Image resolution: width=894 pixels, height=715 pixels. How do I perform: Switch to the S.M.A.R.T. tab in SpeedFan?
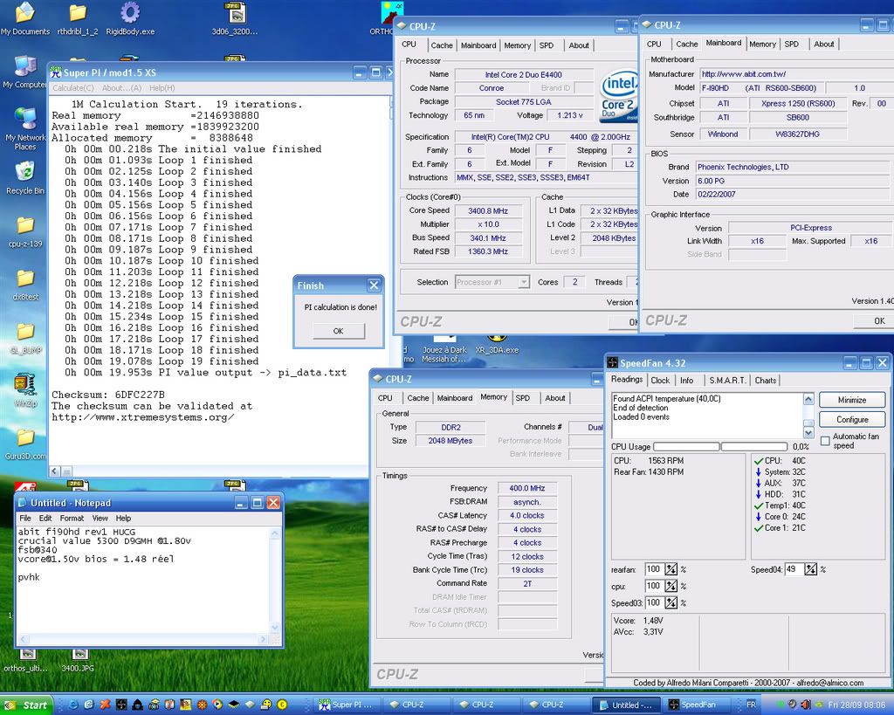coord(726,380)
